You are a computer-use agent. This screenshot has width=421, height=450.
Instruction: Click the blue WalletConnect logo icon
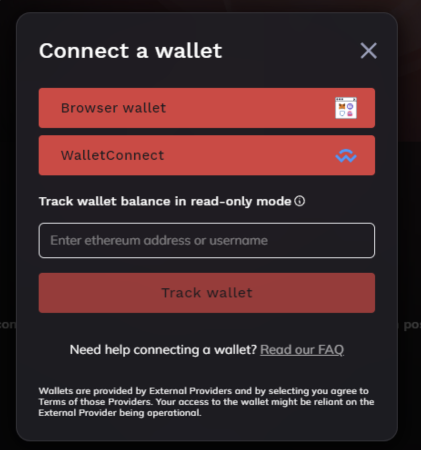point(346,156)
